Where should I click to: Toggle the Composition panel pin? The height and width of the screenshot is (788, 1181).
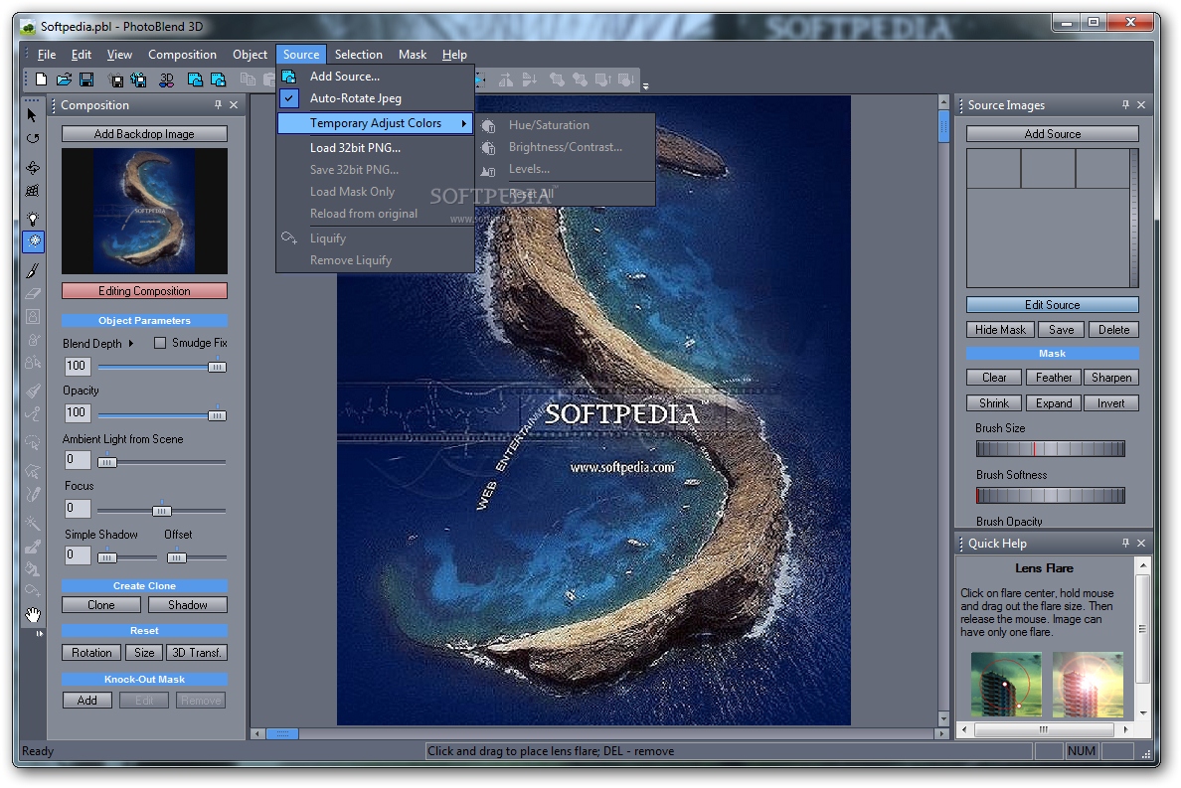click(218, 105)
